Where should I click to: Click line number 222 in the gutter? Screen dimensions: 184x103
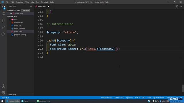[40, 49]
